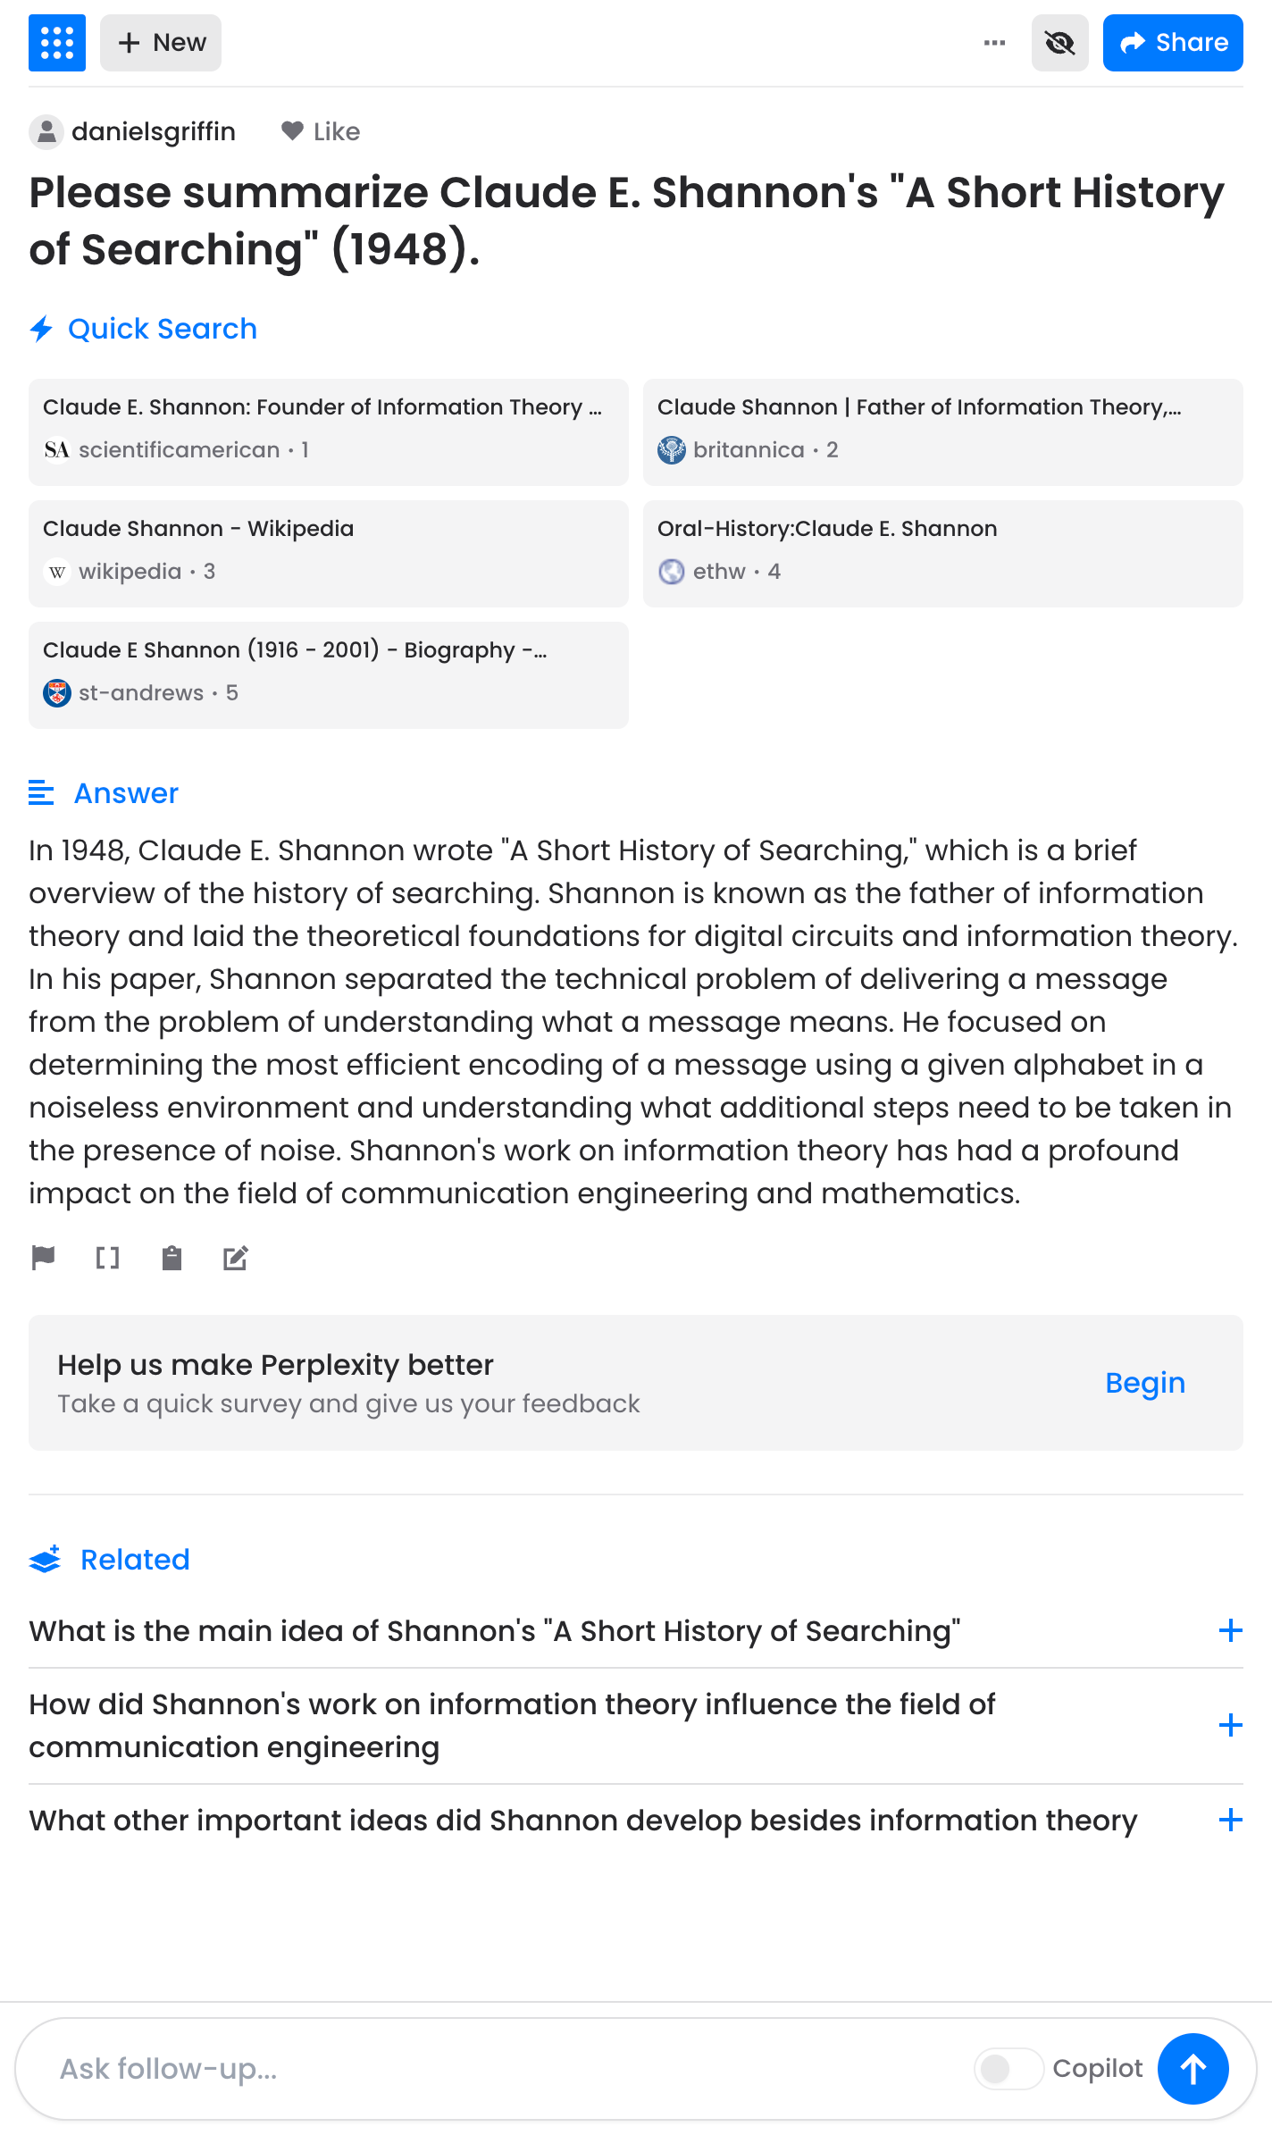Image resolution: width=1272 pixels, height=2135 pixels.
Task: Begin the Perplexity feedback survey
Action: (1144, 1383)
